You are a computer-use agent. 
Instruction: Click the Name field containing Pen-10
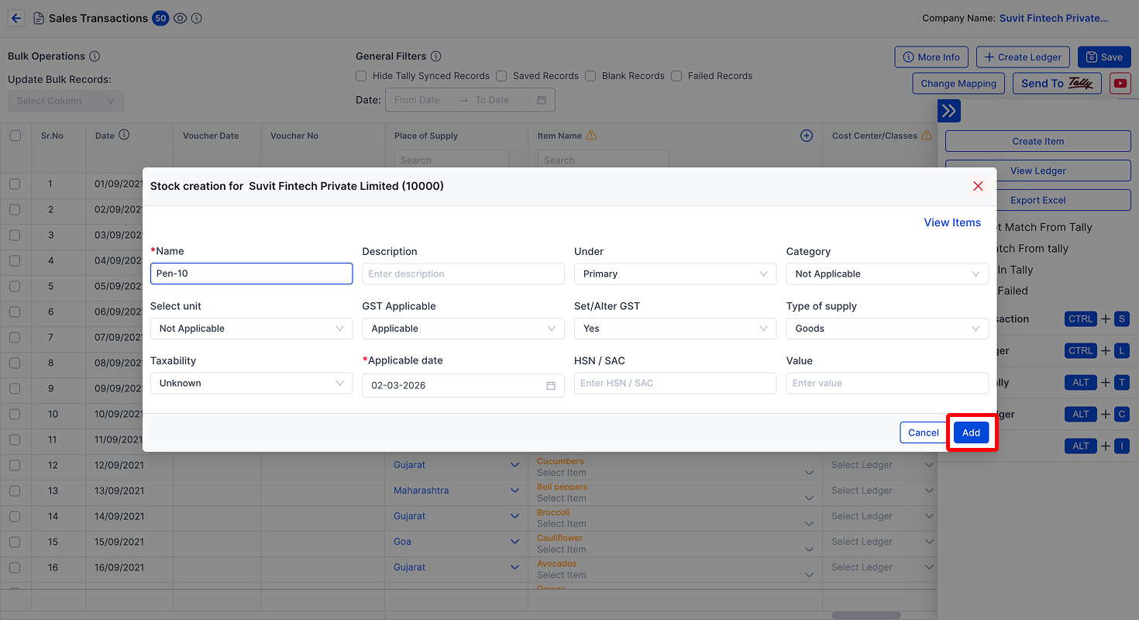tap(251, 274)
